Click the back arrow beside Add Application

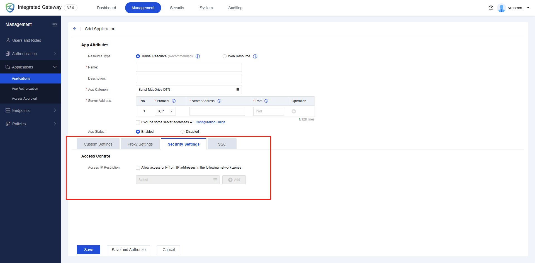point(75,29)
